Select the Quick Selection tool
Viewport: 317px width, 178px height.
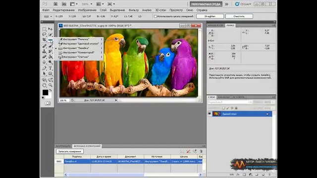pos(51,34)
